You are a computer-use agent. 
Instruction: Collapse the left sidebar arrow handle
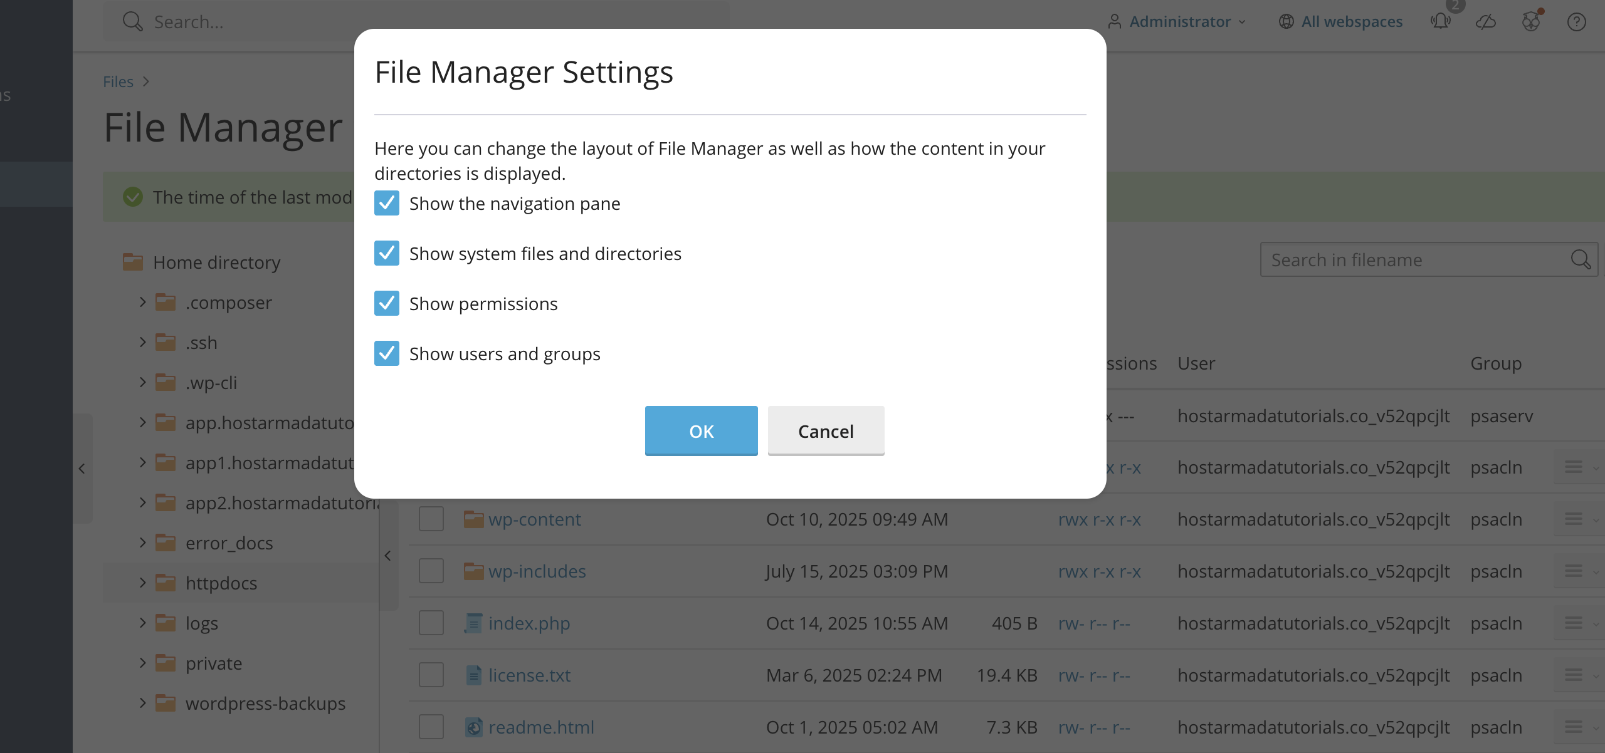[x=82, y=468]
